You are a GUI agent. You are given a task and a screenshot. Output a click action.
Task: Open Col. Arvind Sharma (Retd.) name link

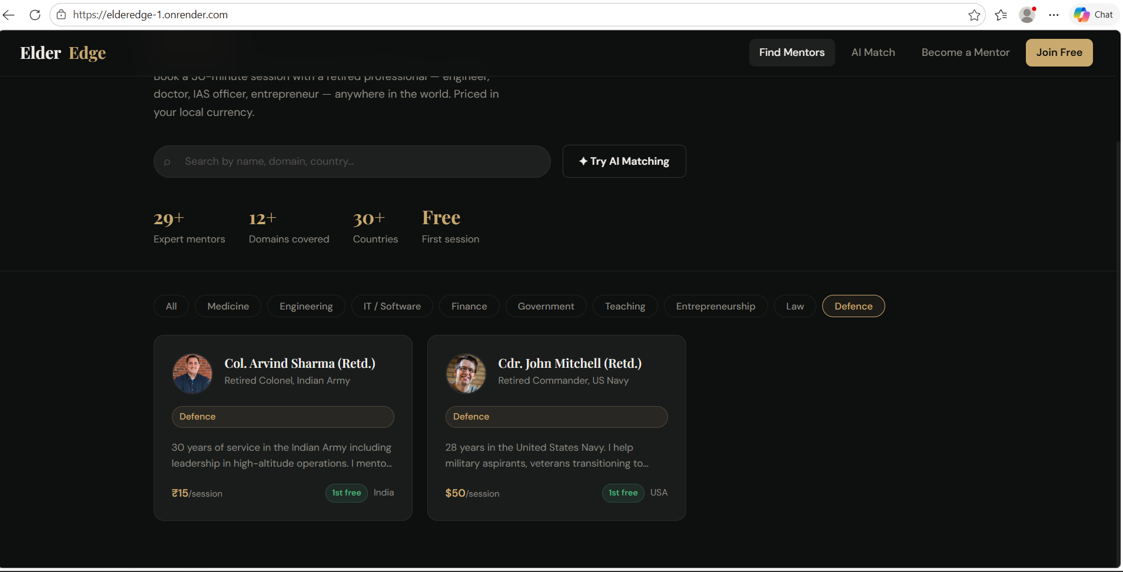[300, 364]
